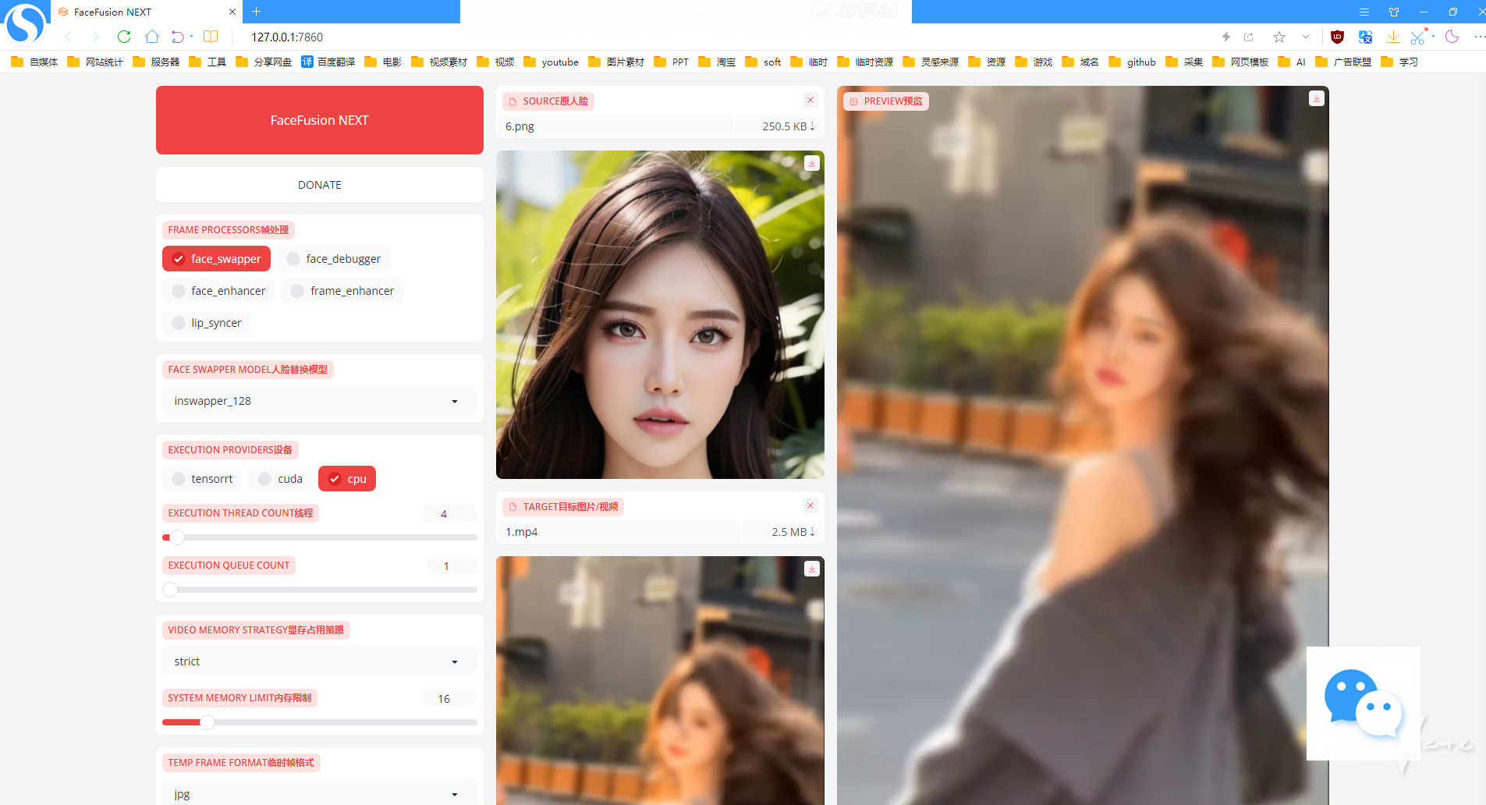Image resolution: width=1486 pixels, height=805 pixels.
Task: Enable the face_debugger processor
Action: tap(334, 259)
